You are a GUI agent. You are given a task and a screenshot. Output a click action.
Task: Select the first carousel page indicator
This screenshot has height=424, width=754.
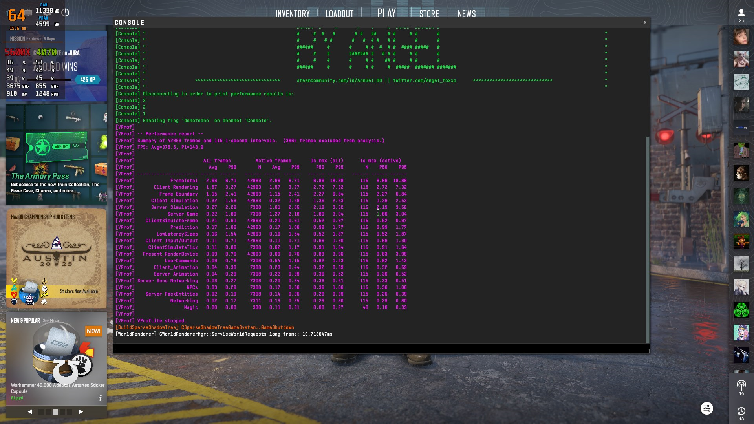click(41, 412)
